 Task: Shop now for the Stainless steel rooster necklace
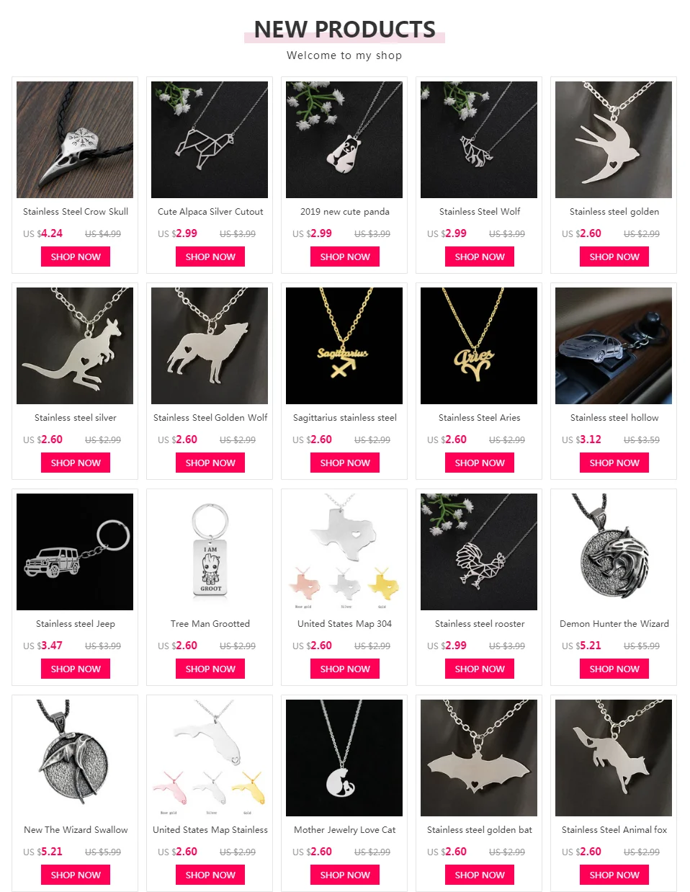click(x=480, y=669)
